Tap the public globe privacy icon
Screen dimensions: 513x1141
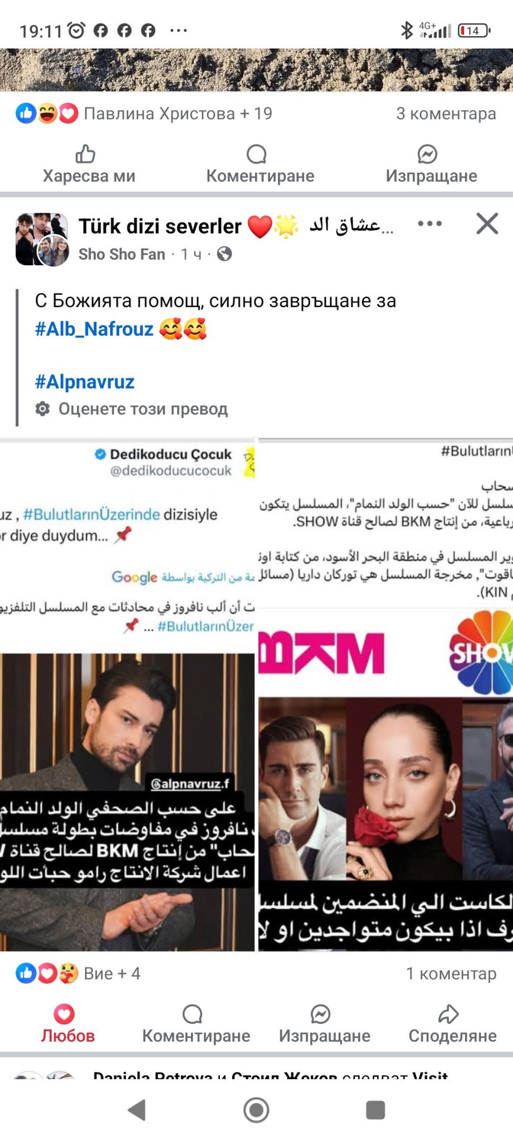[x=224, y=254]
